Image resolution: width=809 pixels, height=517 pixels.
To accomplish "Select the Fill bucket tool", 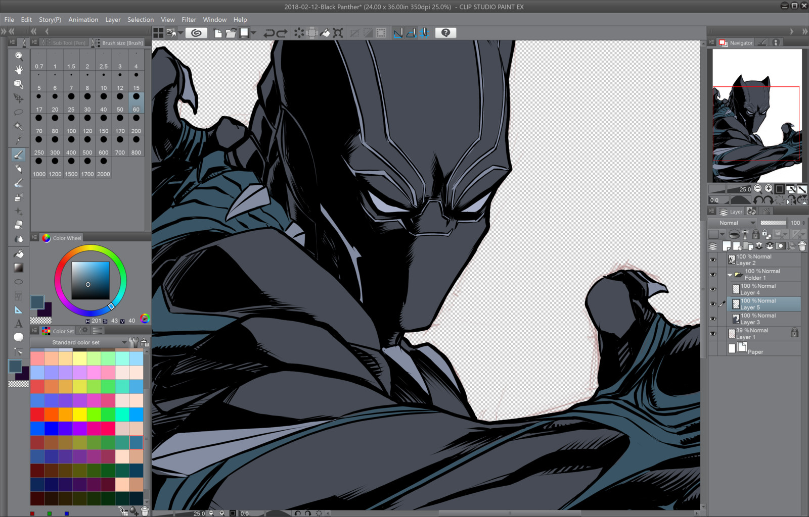I will tap(19, 253).
